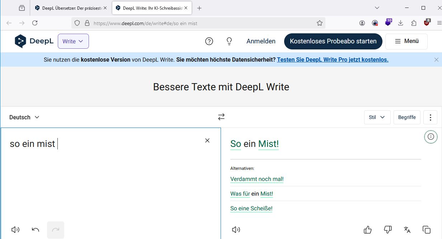Dismiss the blue info banner

click(x=436, y=59)
